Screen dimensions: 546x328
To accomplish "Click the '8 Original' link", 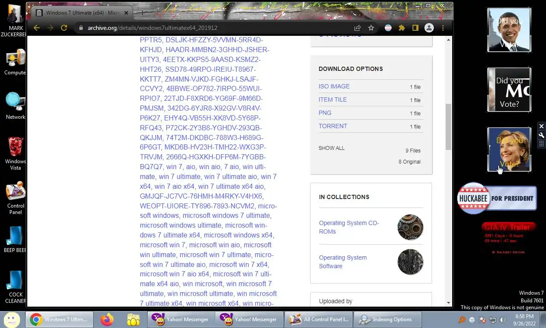I will point(409,162).
